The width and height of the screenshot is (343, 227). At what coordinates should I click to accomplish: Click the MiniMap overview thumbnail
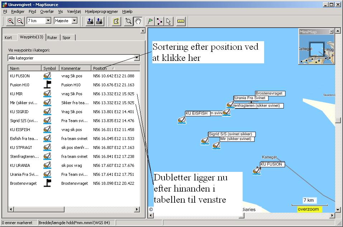[x=316, y=49]
